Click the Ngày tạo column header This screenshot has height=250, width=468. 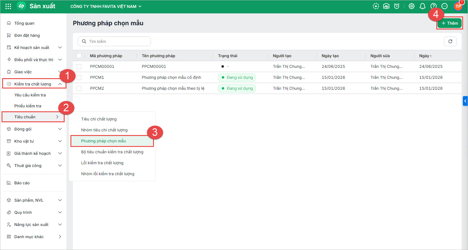click(330, 56)
